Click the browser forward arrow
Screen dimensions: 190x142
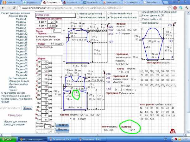tap(9, 7)
